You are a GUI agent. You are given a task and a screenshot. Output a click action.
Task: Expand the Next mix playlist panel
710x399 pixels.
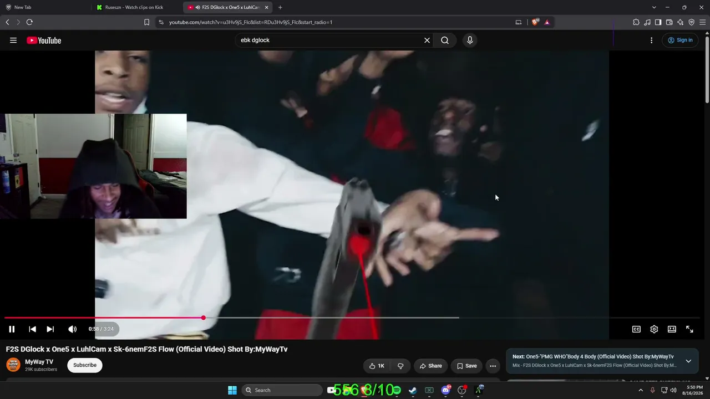point(688,361)
